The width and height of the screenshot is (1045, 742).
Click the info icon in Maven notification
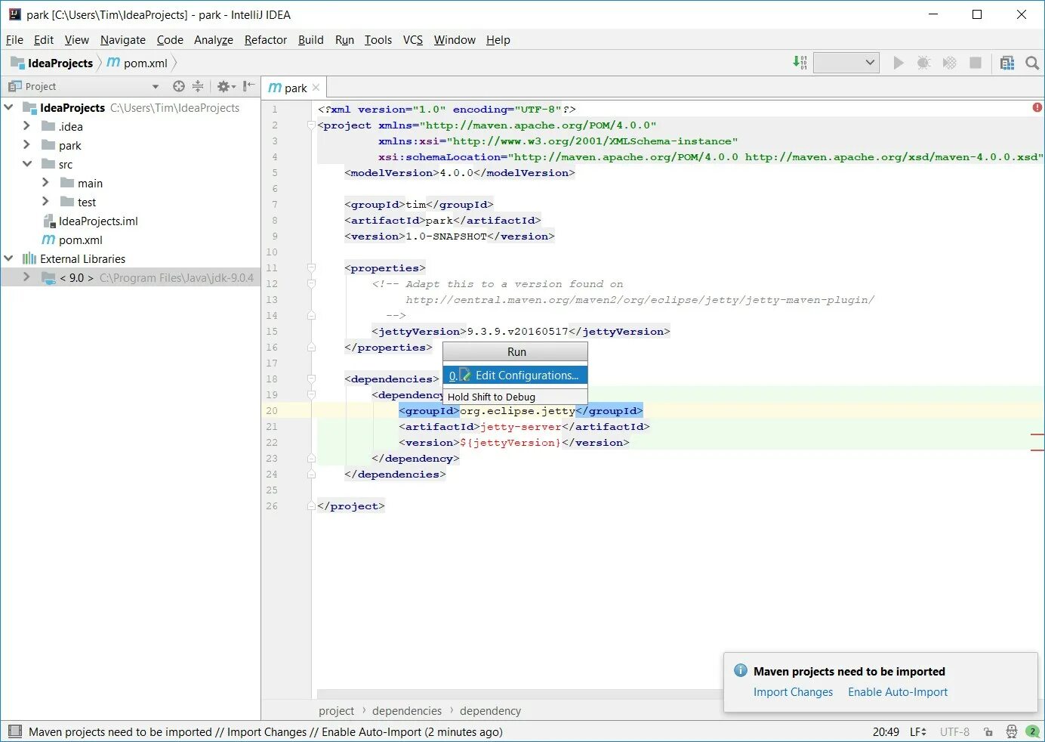[x=741, y=670]
